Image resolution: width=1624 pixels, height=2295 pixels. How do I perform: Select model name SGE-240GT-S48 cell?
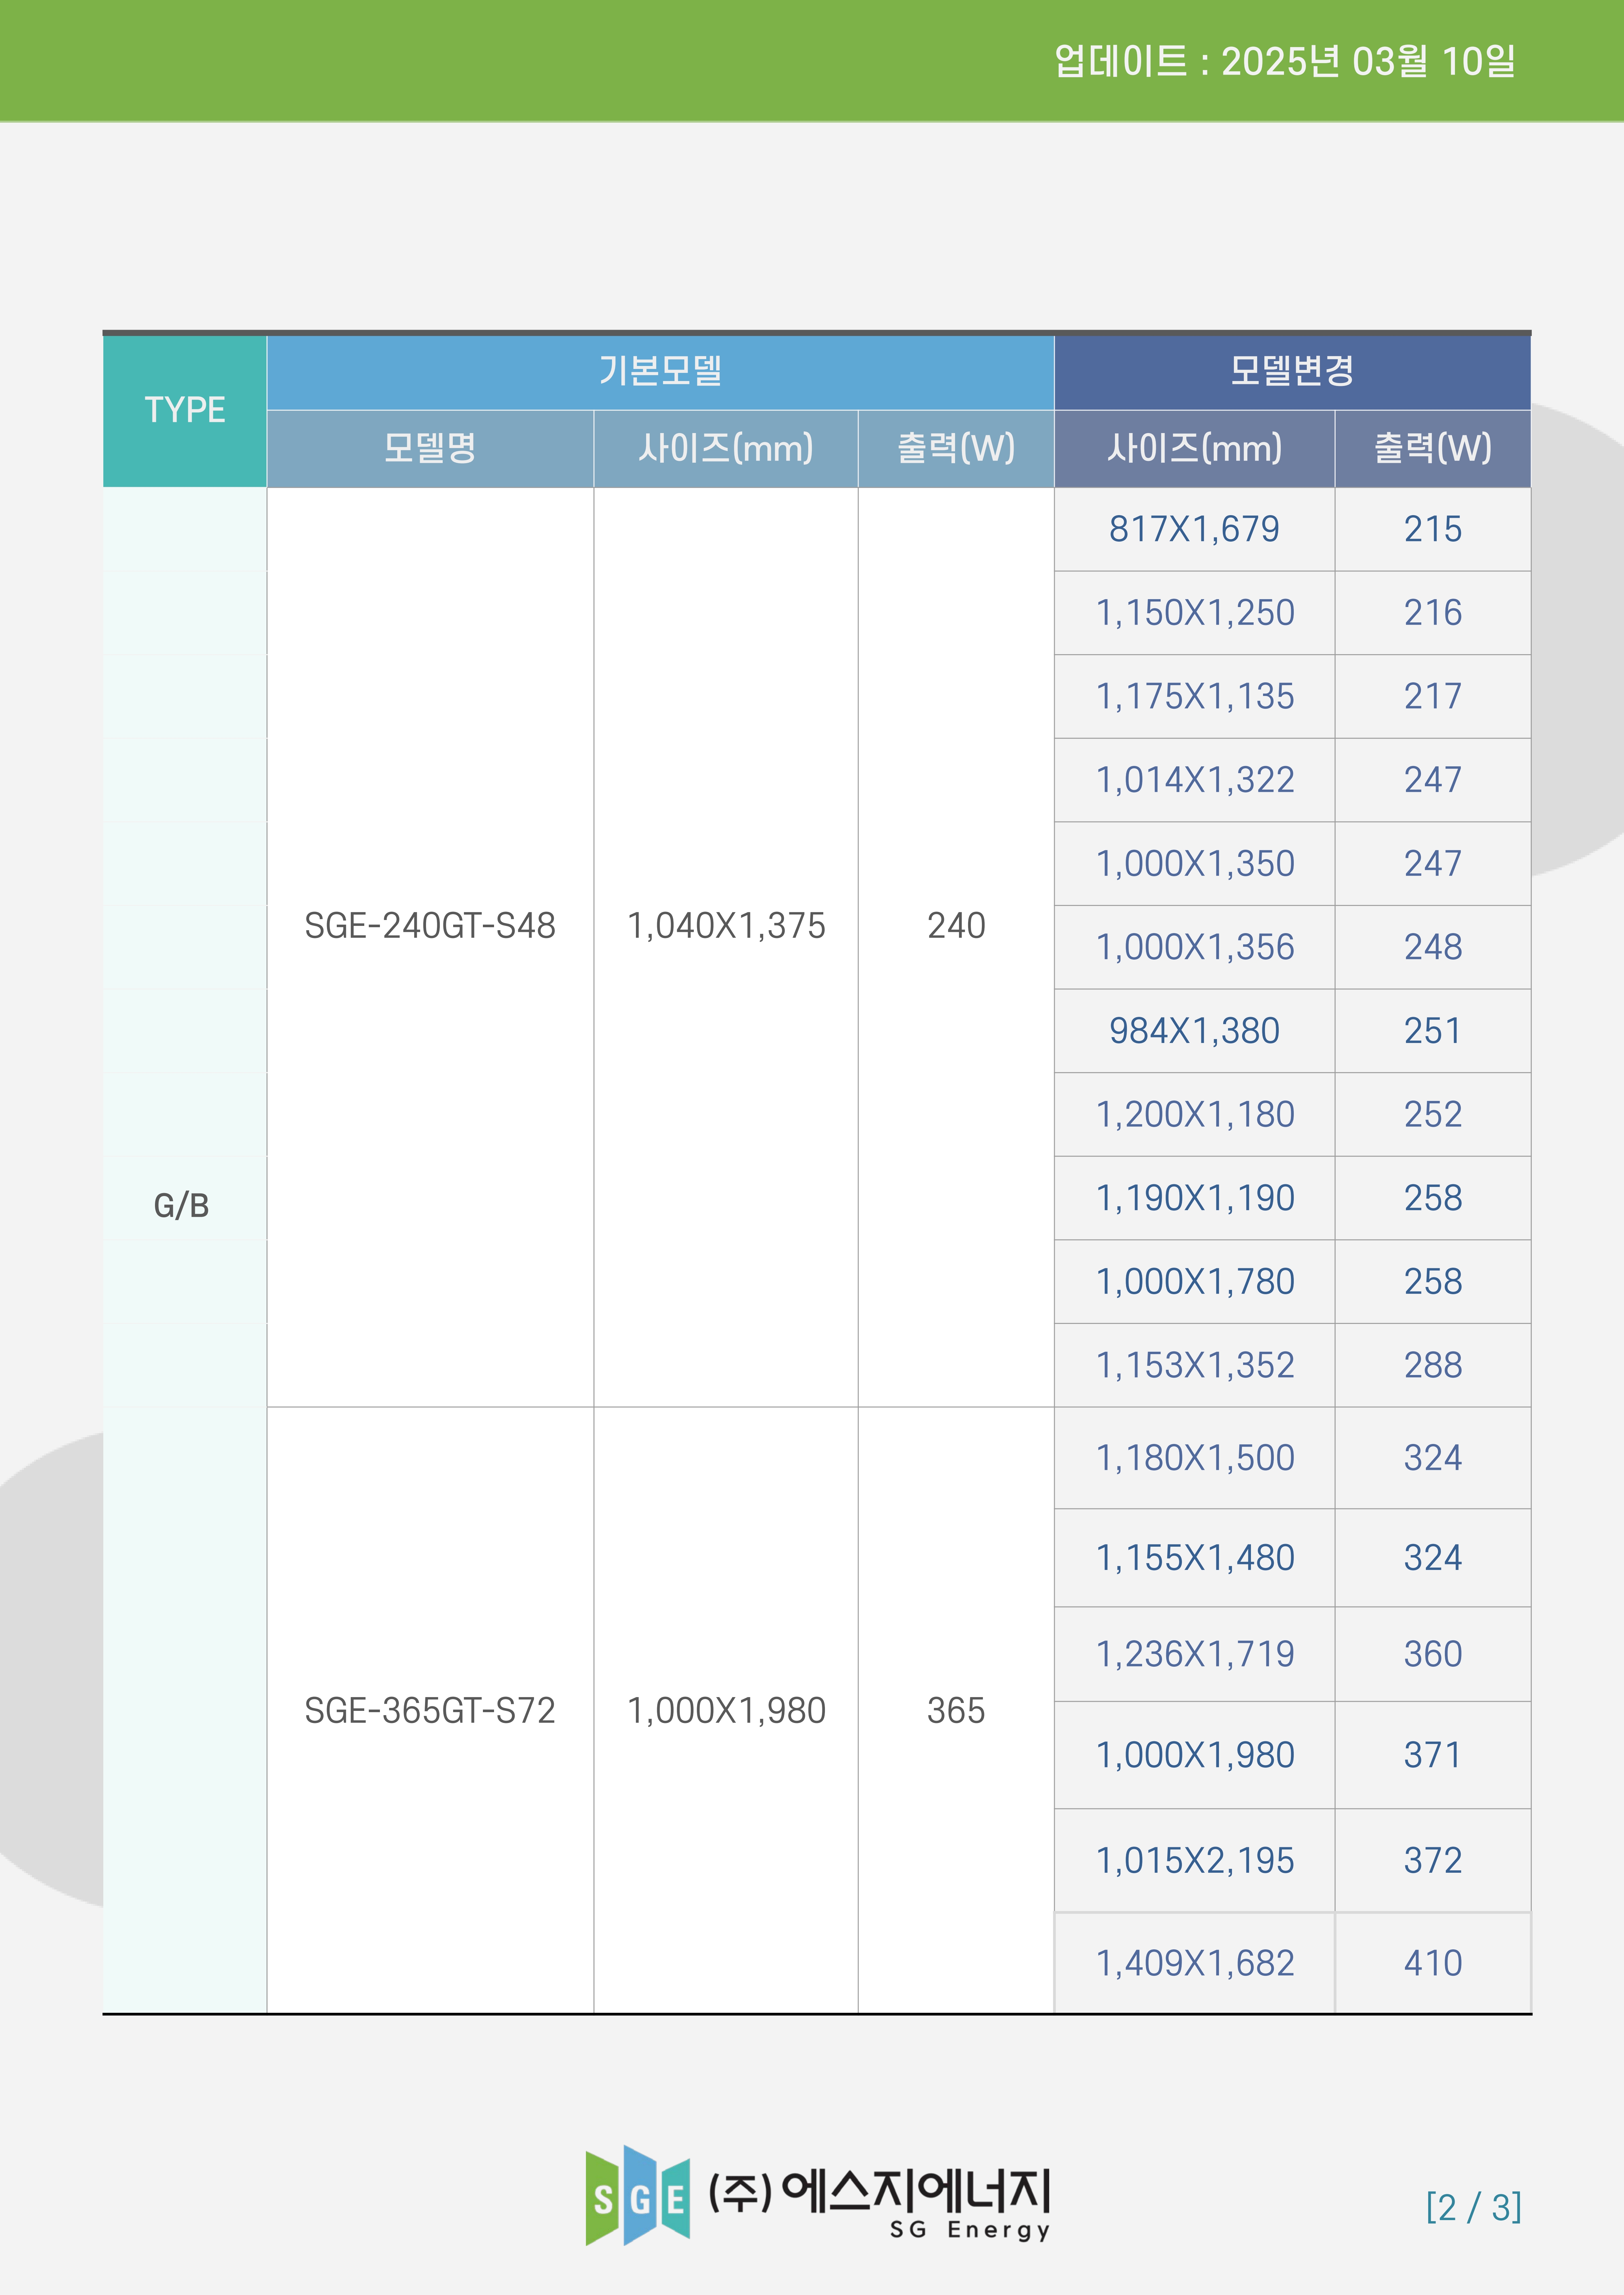[x=430, y=926]
